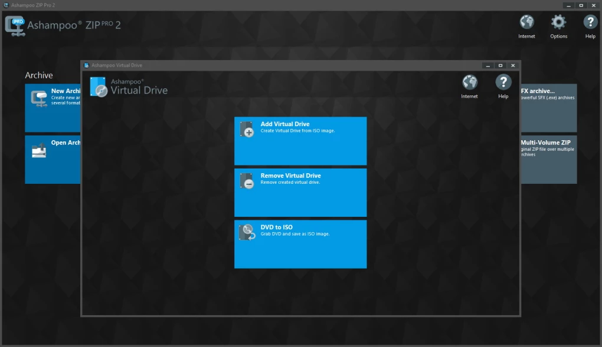Click the Open Archive folder icon
Screen dimensions: 602x347
click(39, 151)
